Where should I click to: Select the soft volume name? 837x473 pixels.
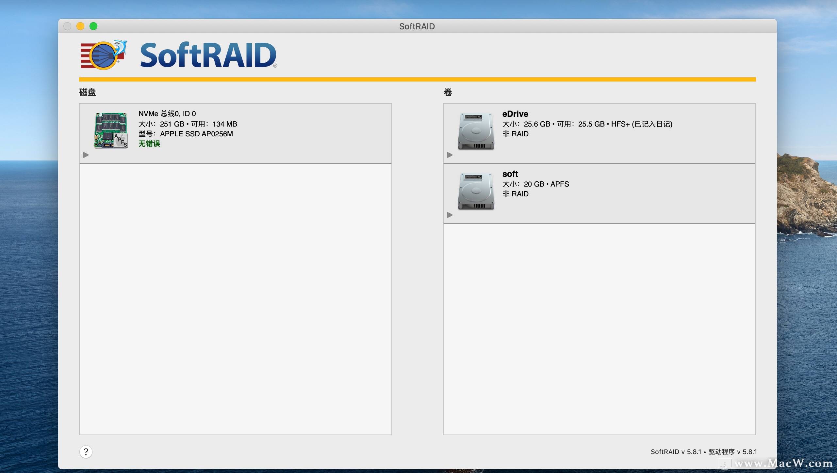click(510, 174)
